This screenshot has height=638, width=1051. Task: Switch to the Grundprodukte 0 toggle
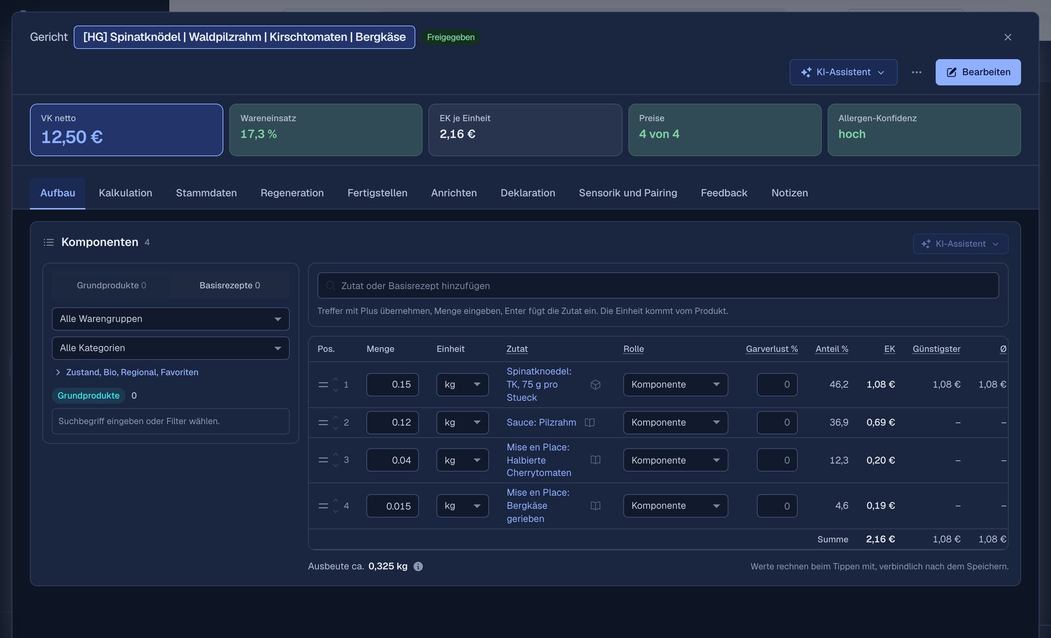tap(111, 285)
